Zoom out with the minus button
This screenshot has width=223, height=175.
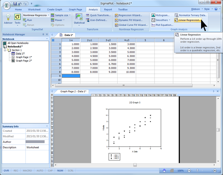point(189,171)
